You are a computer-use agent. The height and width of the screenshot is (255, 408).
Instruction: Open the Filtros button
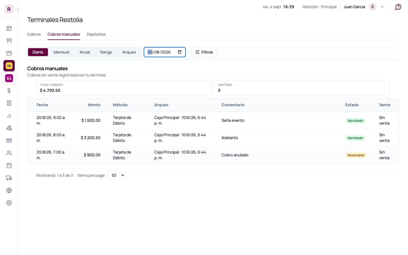tap(204, 52)
